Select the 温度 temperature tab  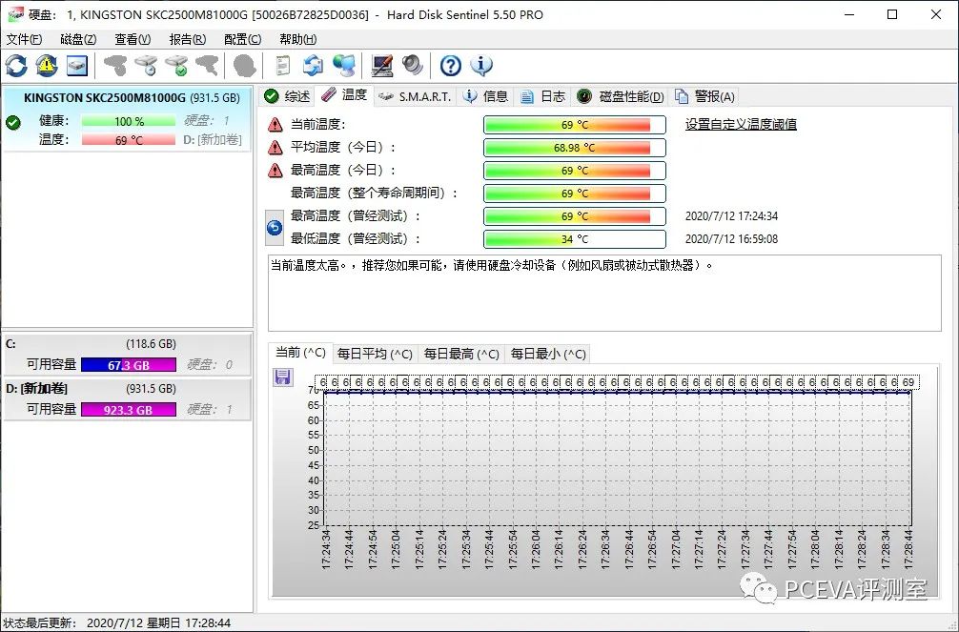[345, 94]
